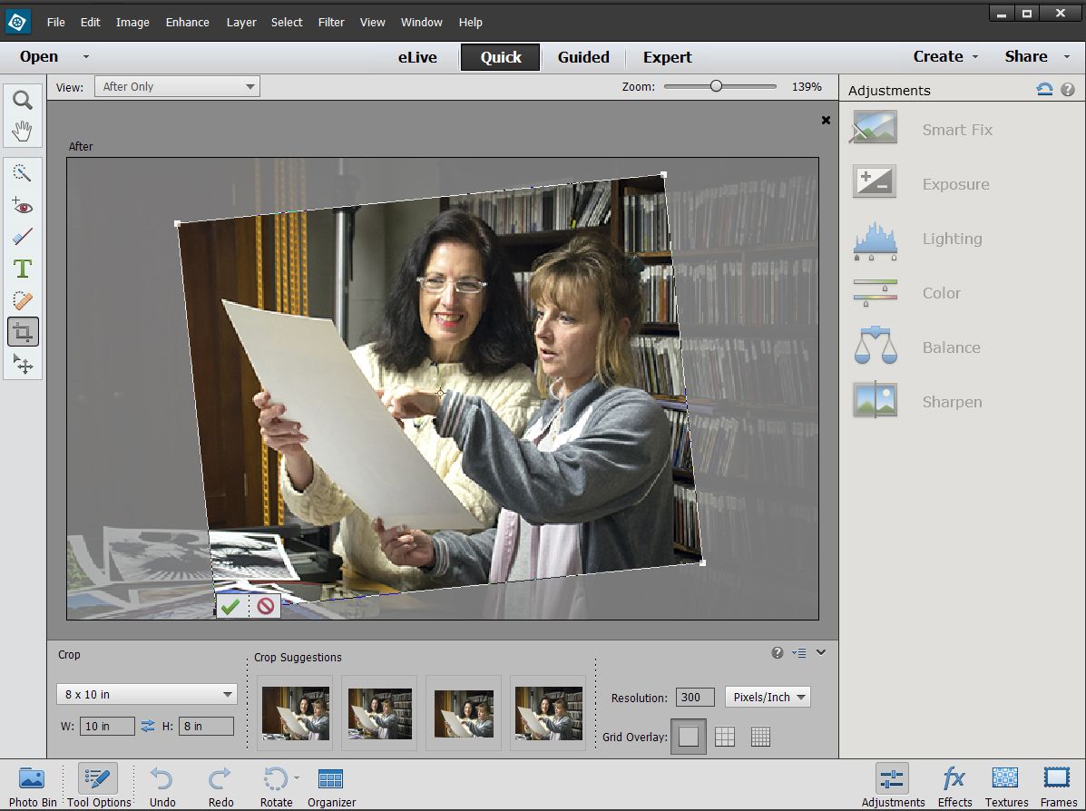Select the Move tool

coord(22,364)
